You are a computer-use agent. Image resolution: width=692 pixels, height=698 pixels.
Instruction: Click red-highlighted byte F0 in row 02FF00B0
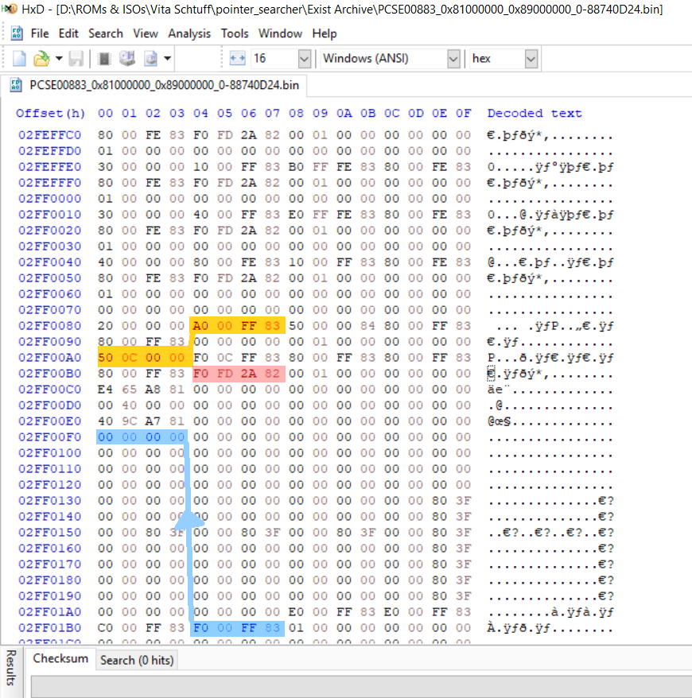200,374
